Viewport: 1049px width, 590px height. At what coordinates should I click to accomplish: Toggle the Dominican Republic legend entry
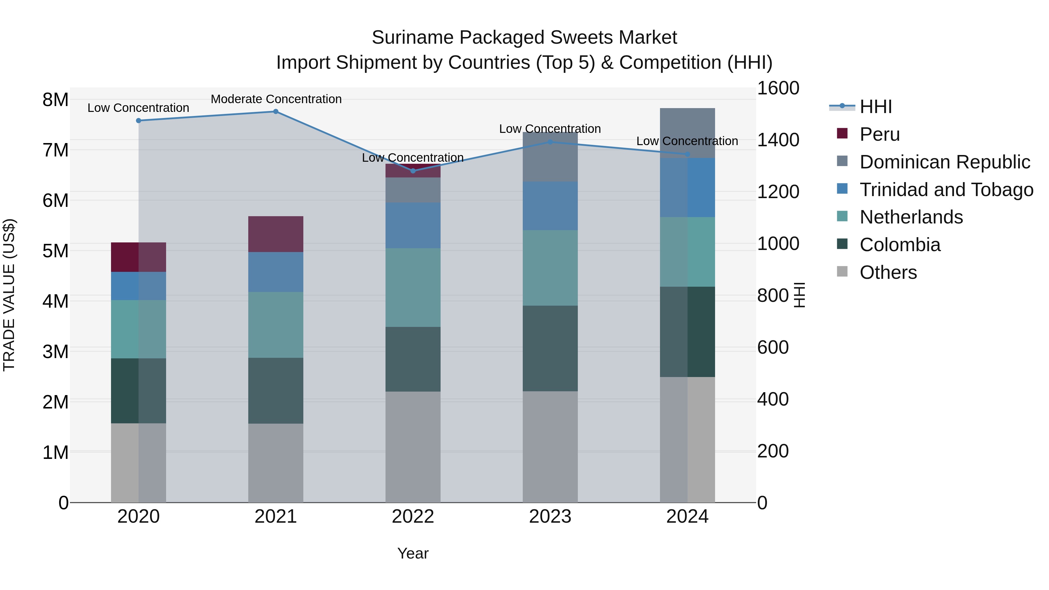(x=933, y=162)
